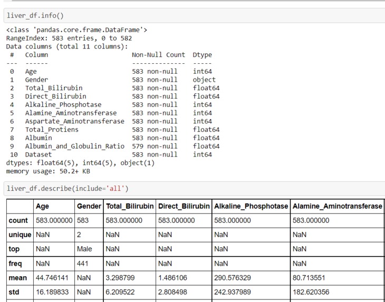Click 'Aspartate_Aminotransferase' in the info output

[x=75, y=121]
